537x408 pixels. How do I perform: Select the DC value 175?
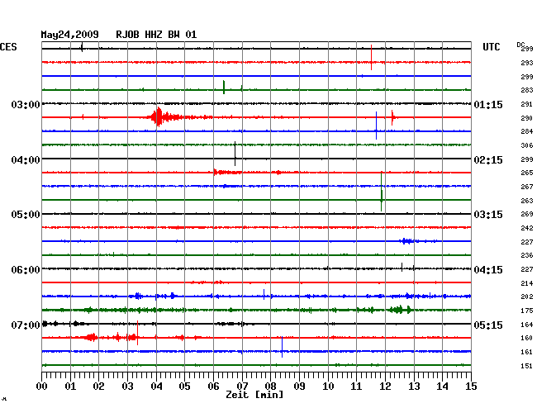point(527,311)
